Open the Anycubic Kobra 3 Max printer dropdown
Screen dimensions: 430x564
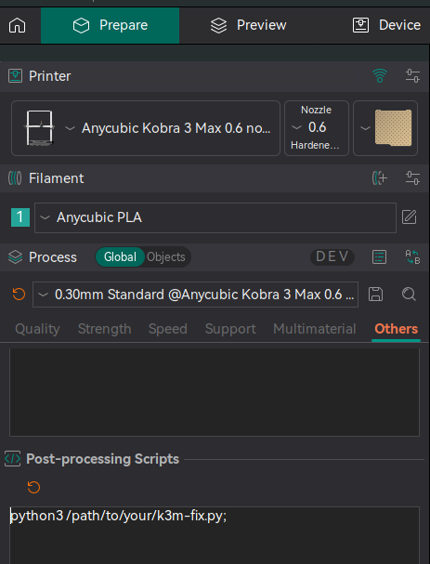click(x=146, y=128)
